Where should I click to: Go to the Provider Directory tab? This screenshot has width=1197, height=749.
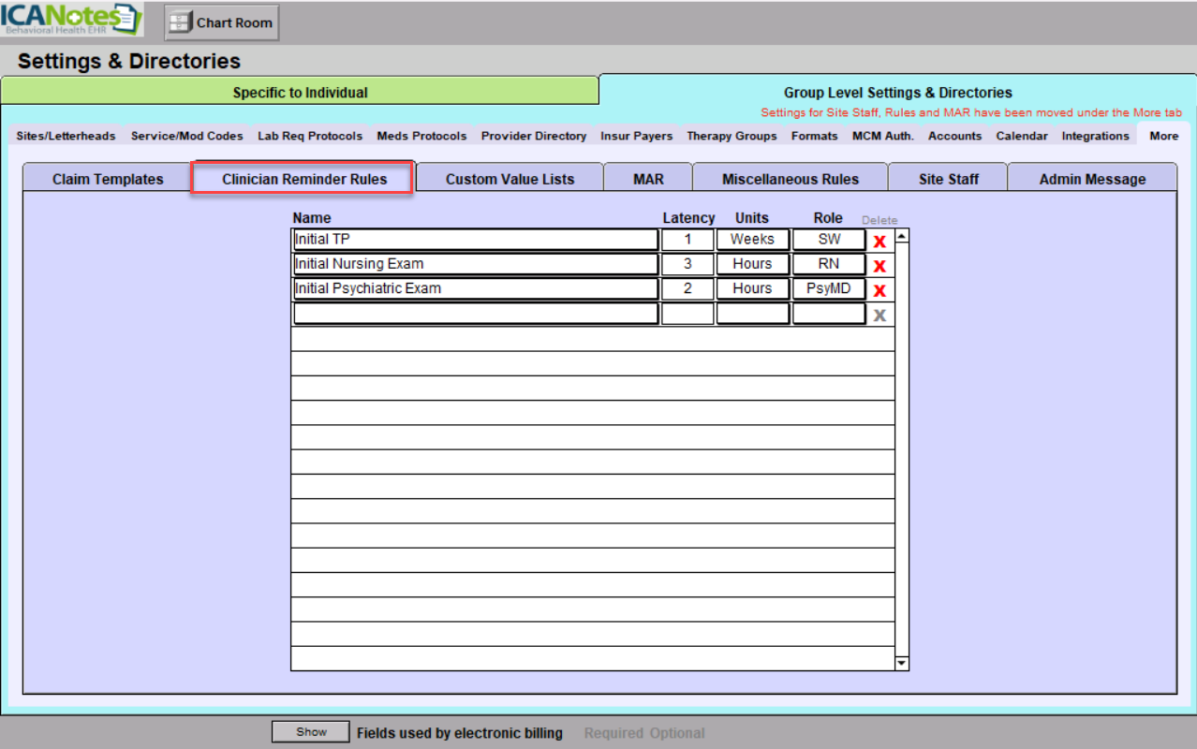[533, 136]
